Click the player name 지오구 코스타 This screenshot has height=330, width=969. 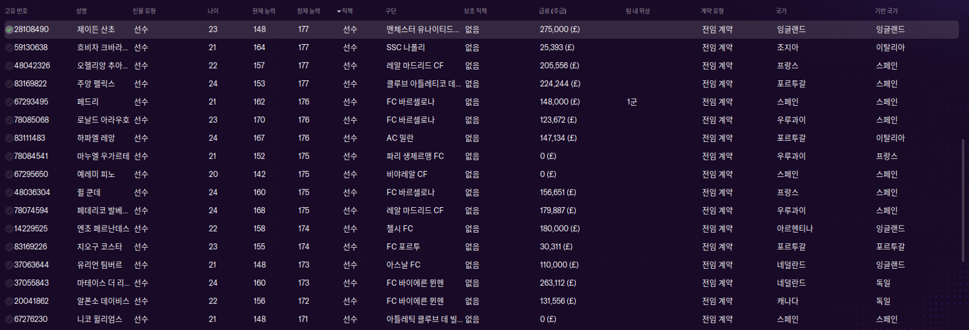99,247
